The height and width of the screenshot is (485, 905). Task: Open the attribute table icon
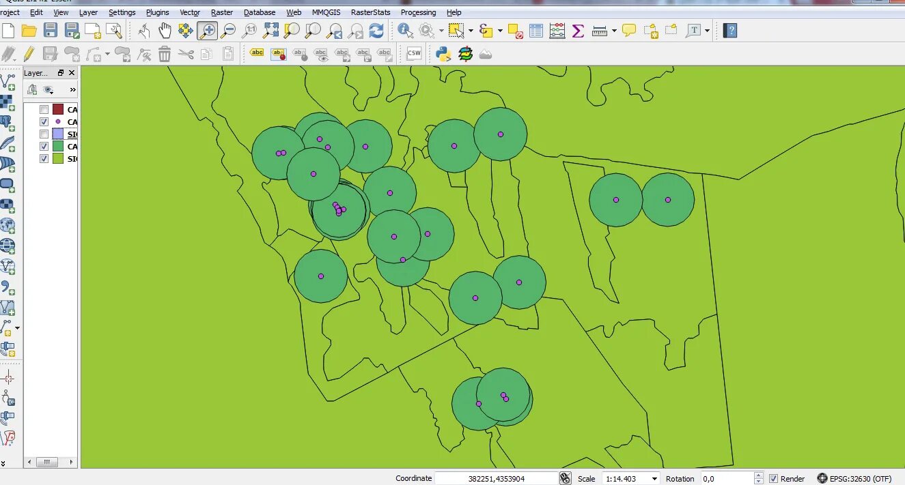tap(536, 31)
